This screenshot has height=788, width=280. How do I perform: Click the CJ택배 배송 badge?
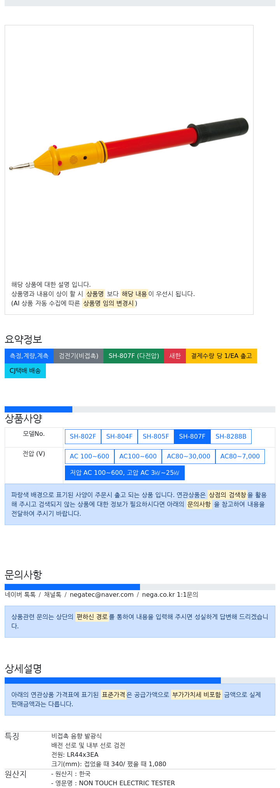click(x=25, y=371)
